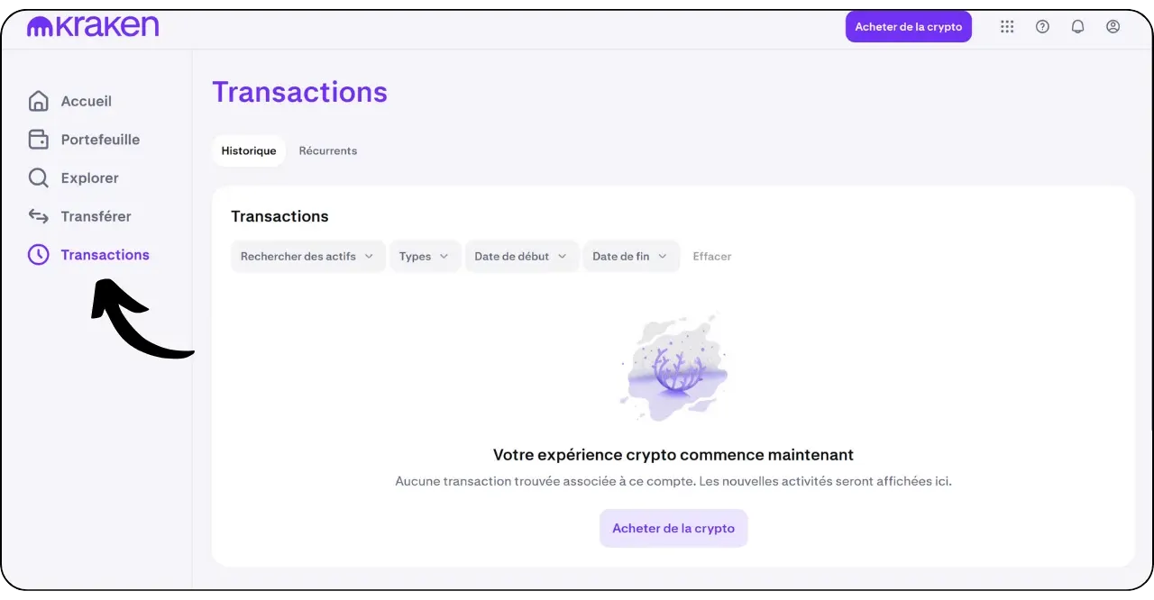Screen dimensions: 1154x600
Task: Click the Accueil home icon
Action: click(39, 101)
